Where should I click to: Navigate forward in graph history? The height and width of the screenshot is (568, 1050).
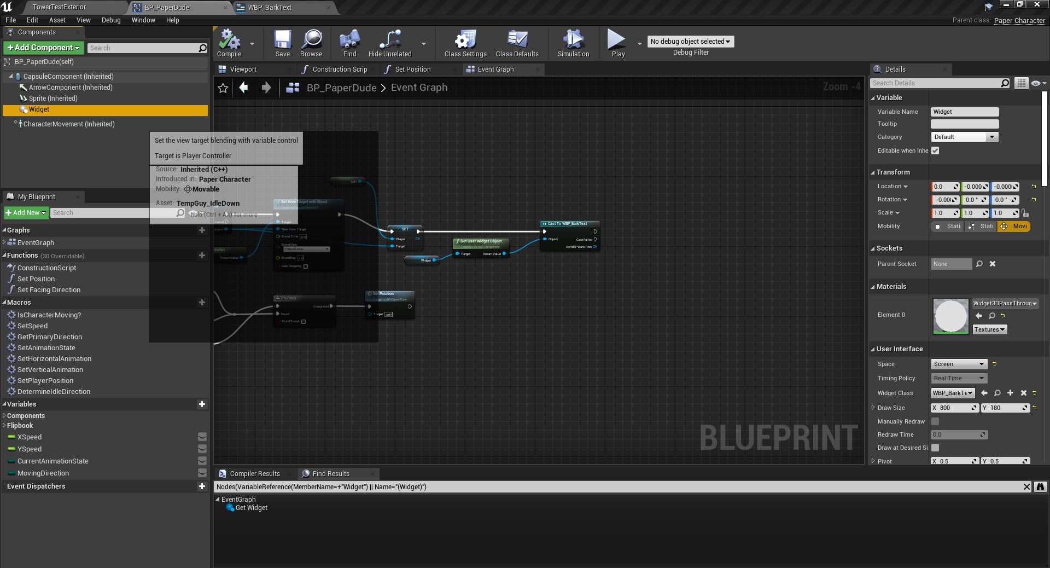266,88
